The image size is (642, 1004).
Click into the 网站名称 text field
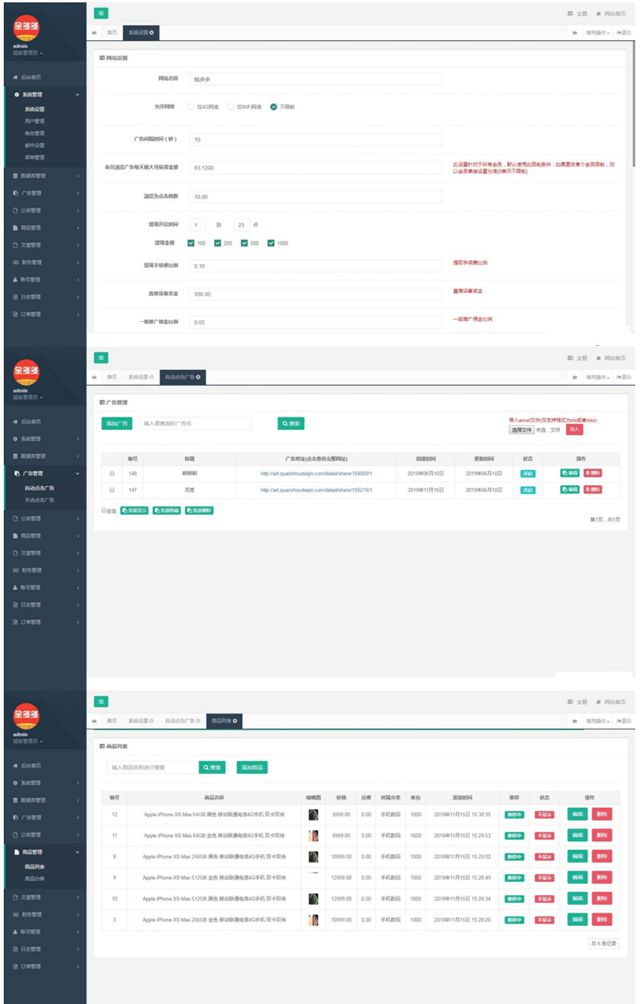315,79
